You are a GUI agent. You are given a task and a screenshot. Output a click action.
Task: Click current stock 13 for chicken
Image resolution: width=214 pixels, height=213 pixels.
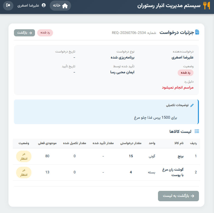click(47, 172)
